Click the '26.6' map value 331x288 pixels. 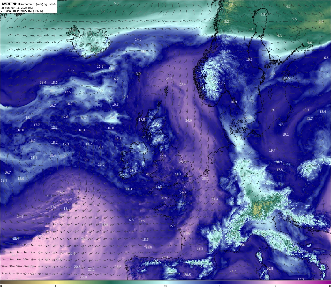click(x=118, y=267)
